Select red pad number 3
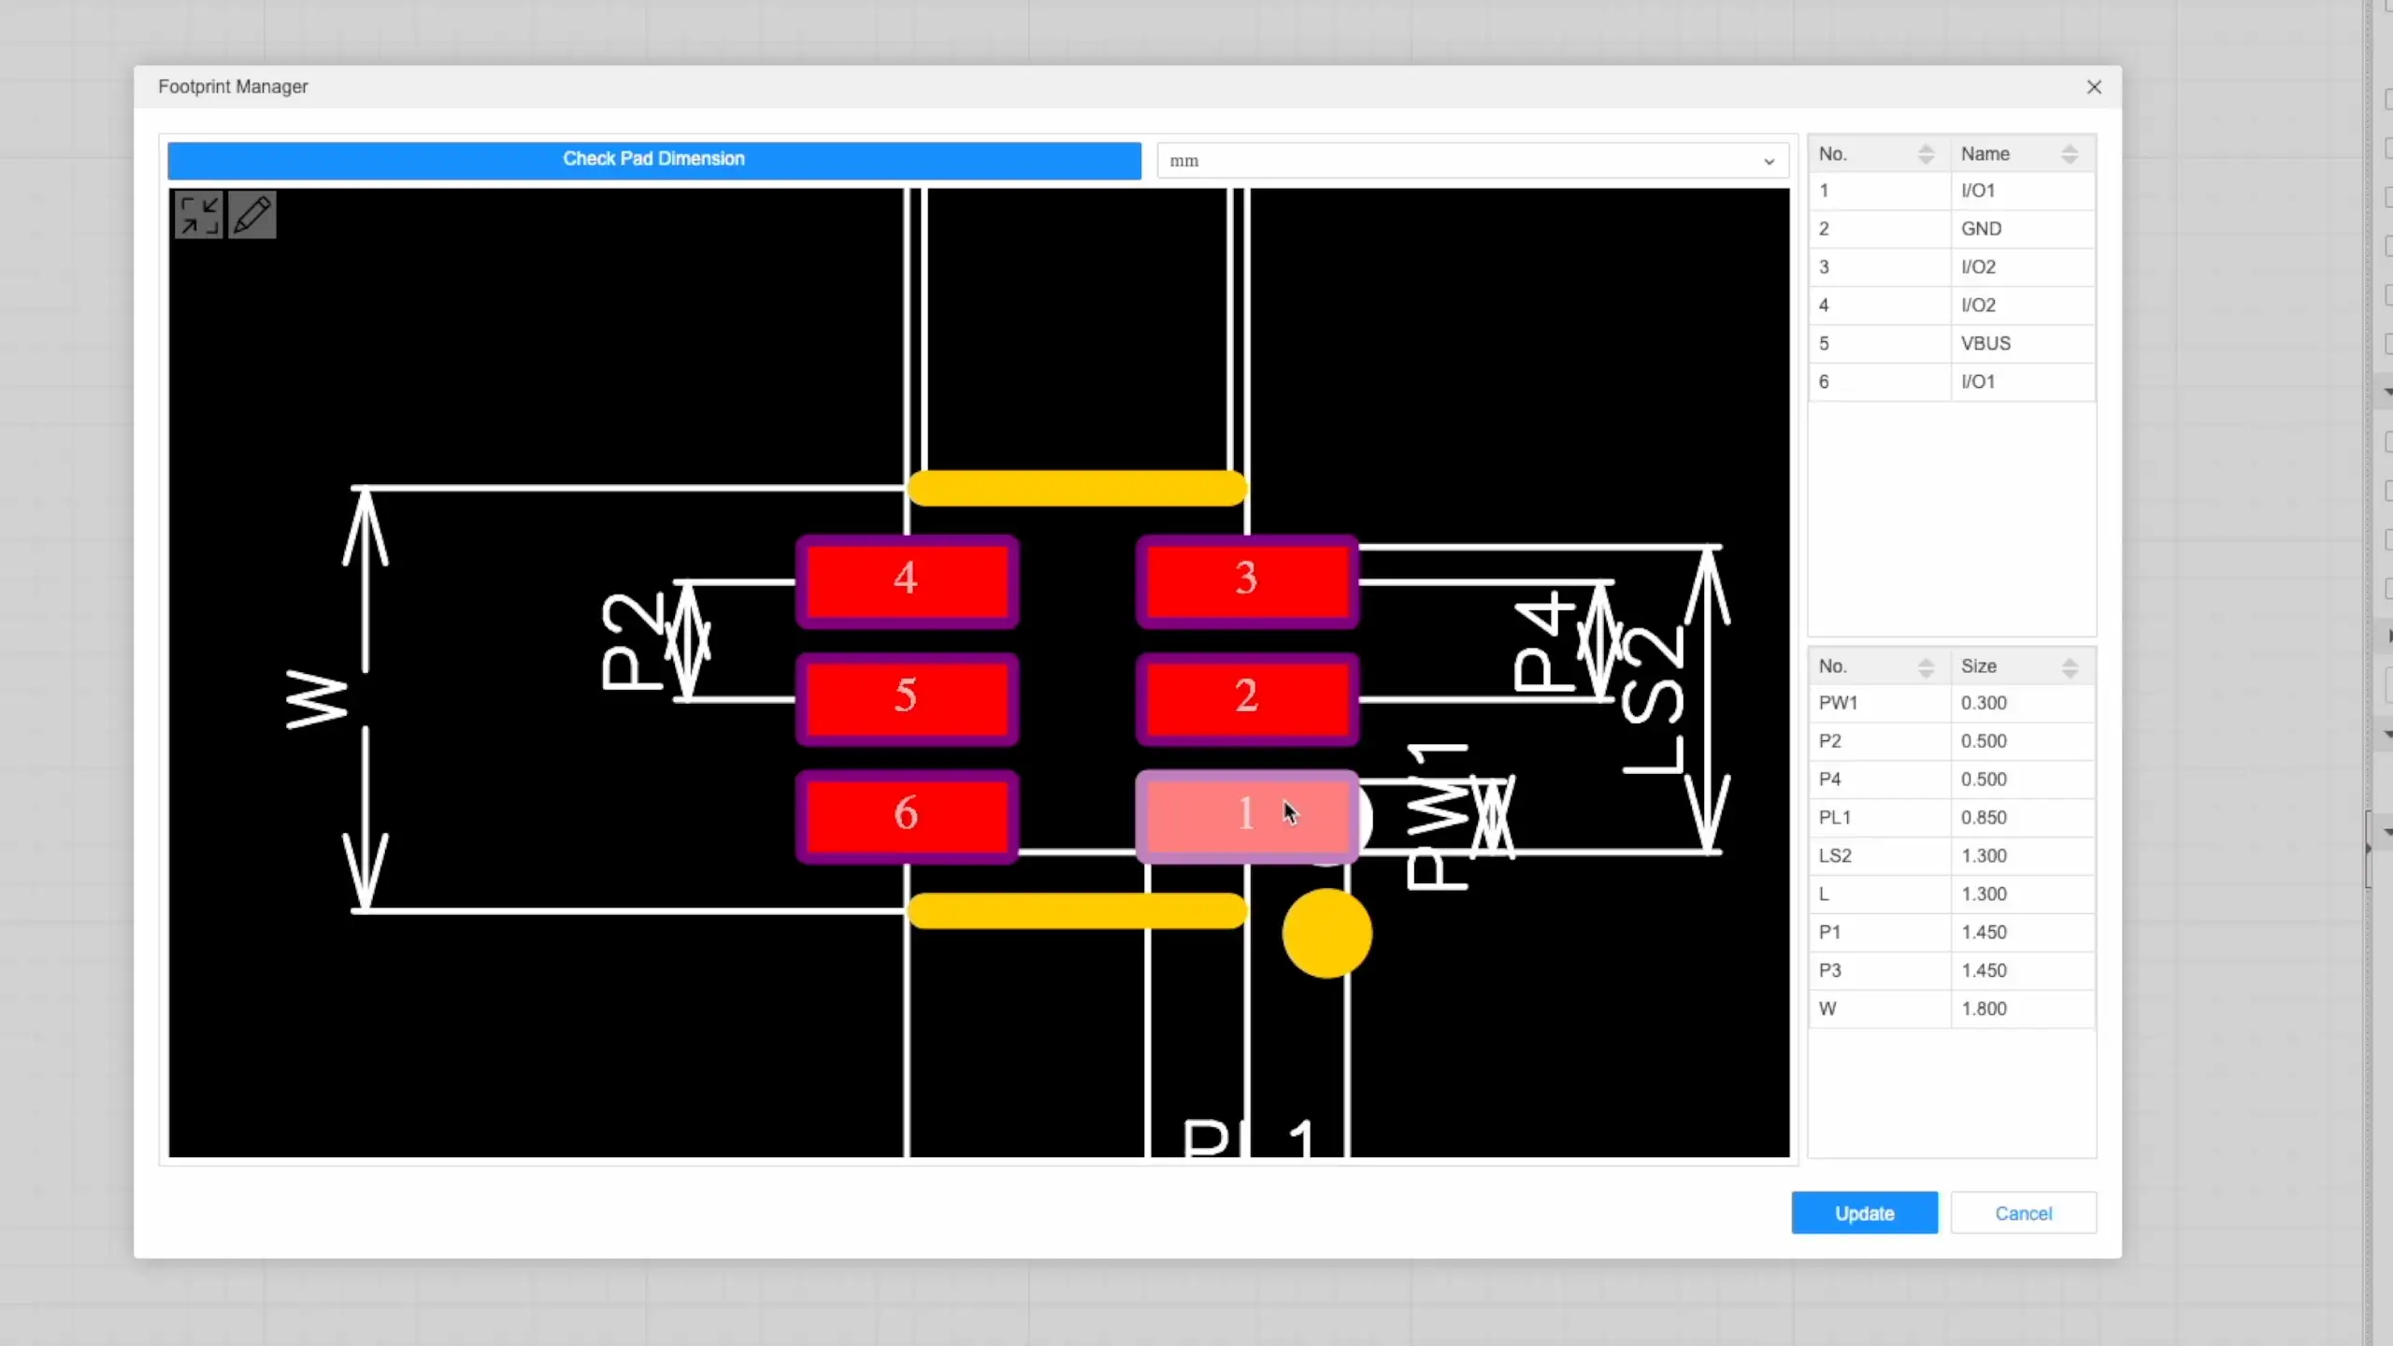Viewport: 2393px width, 1346px height. click(x=1246, y=580)
